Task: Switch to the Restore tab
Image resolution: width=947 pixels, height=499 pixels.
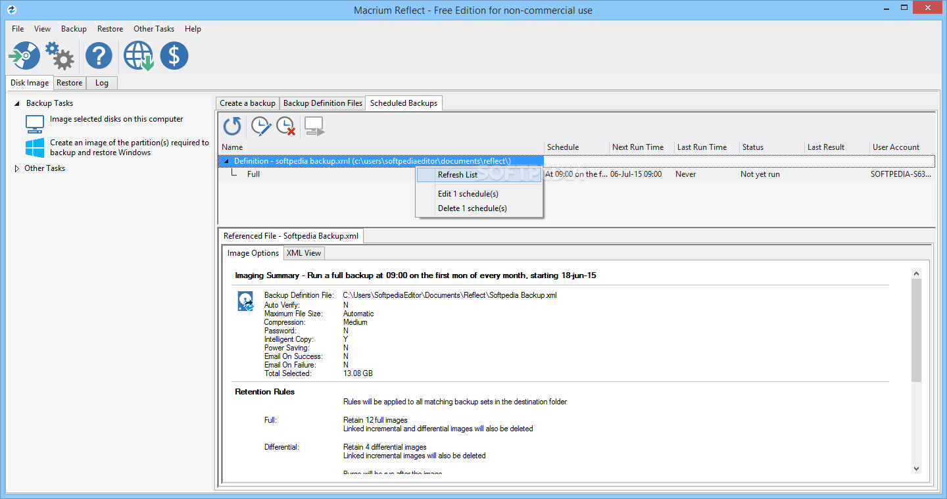Action: (x=69, y=83)
